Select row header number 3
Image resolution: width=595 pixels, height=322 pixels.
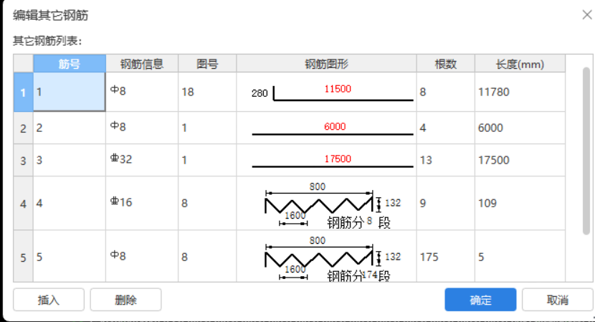pyautogui.click(x=23, y=160)
